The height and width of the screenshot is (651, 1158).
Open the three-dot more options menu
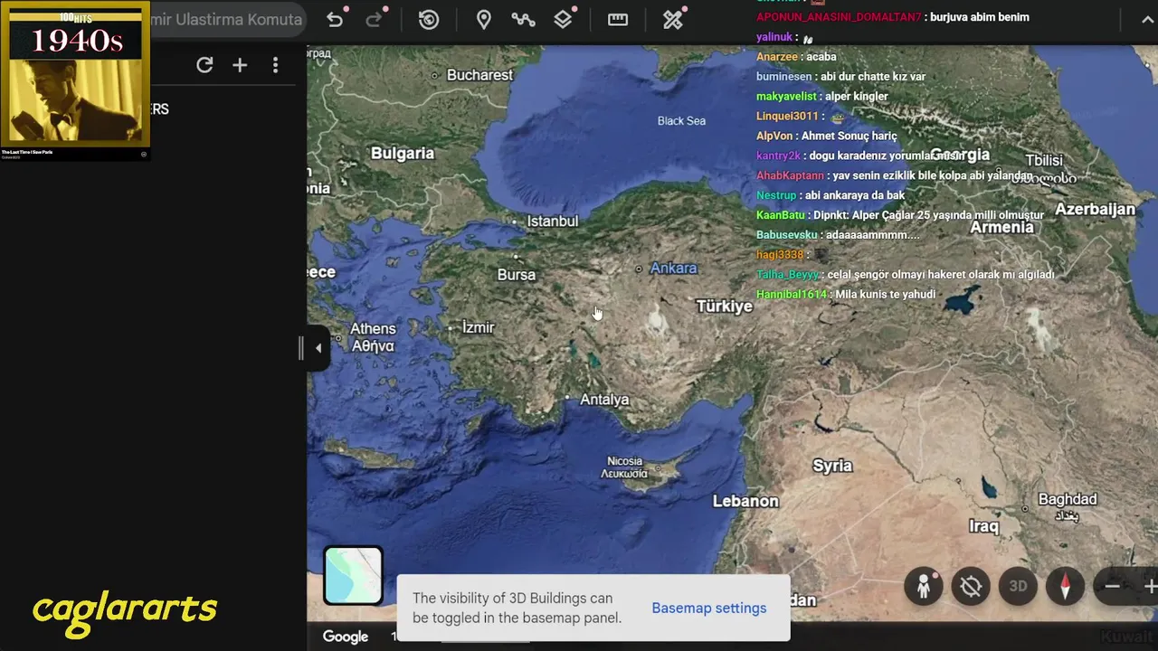point(275,65)
